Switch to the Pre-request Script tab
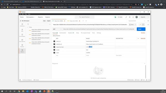 pos(85,33)
